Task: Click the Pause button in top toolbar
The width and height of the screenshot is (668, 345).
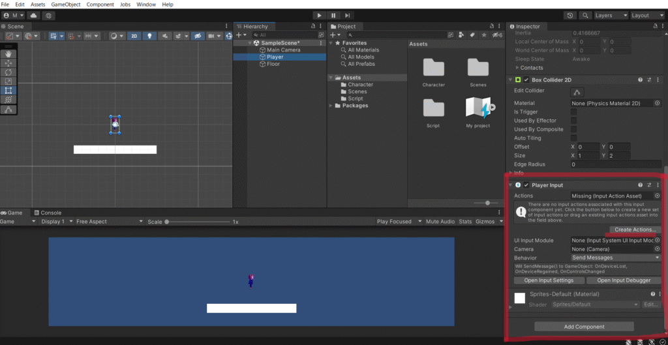Action: [333, 15]
